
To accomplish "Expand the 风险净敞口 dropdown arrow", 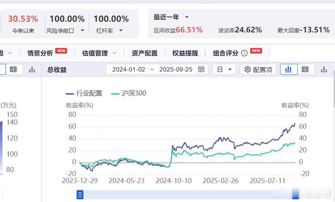I will tap(83, 30).
